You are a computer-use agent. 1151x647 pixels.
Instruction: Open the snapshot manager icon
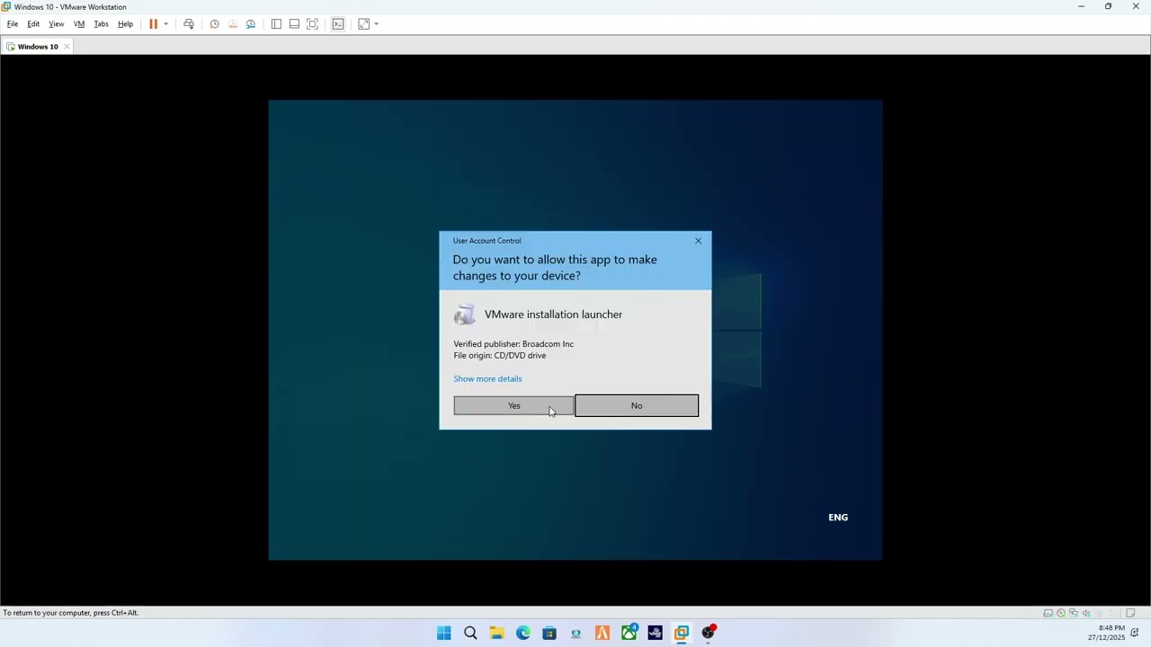251,24
